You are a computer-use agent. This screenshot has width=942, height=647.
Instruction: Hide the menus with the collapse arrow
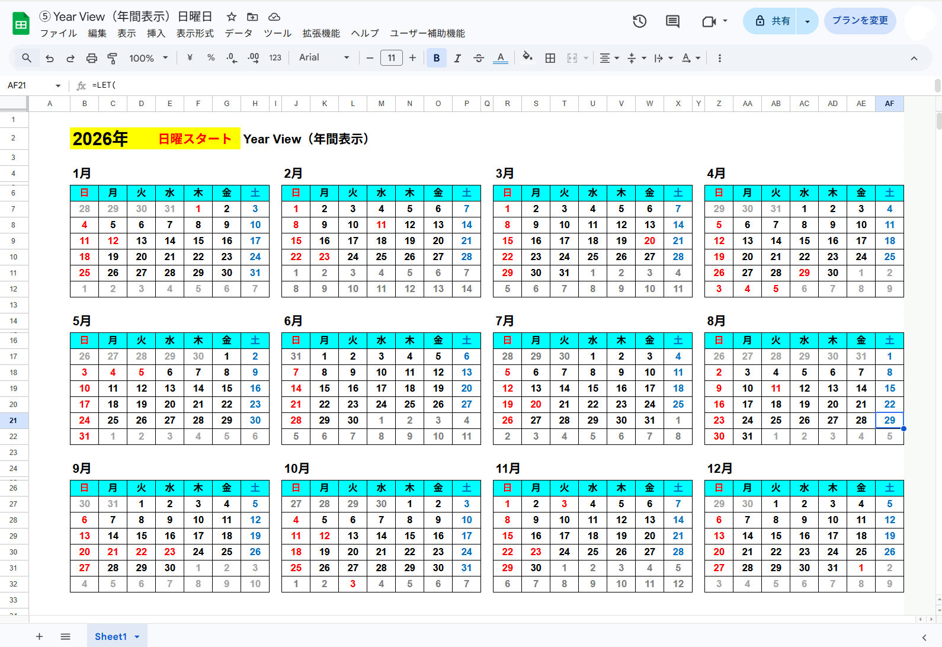coord(914,58)
